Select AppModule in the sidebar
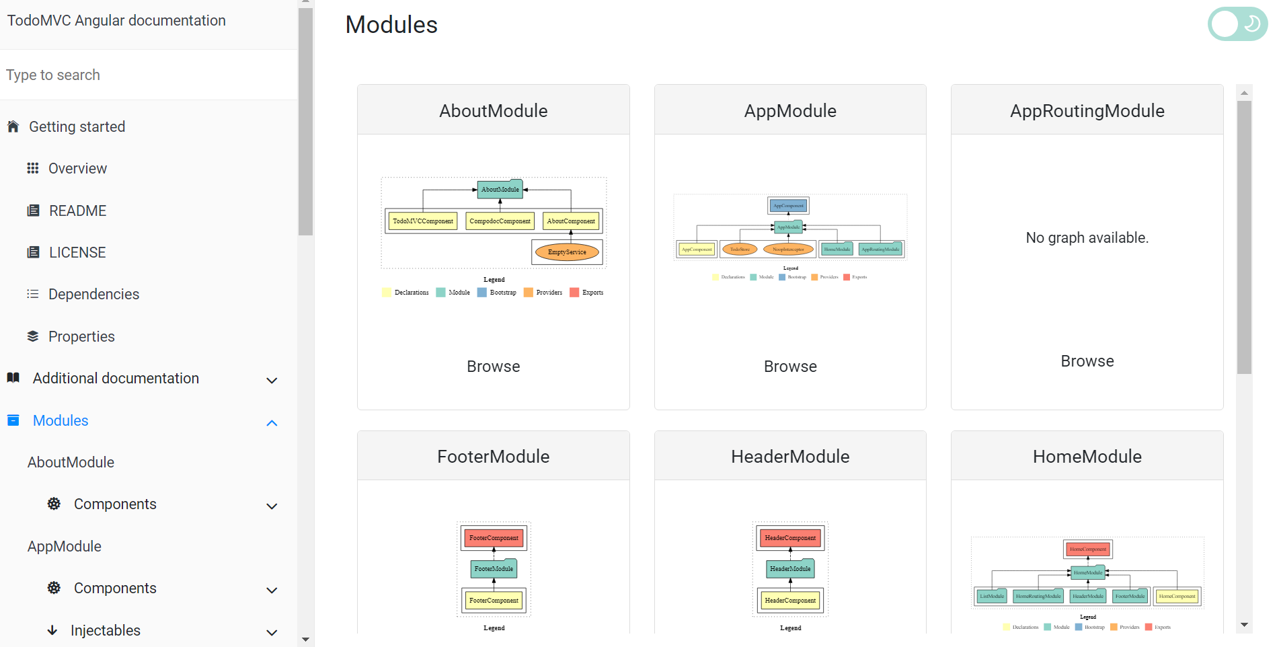The height and width of the screenshot is (647, 1277). point(65,546)
